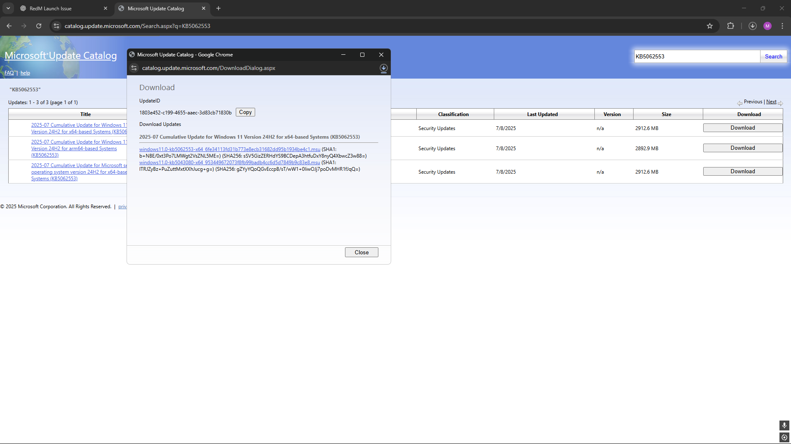Open the help link
This screenshot has width=791, height=444.
(x=25, y=73)
